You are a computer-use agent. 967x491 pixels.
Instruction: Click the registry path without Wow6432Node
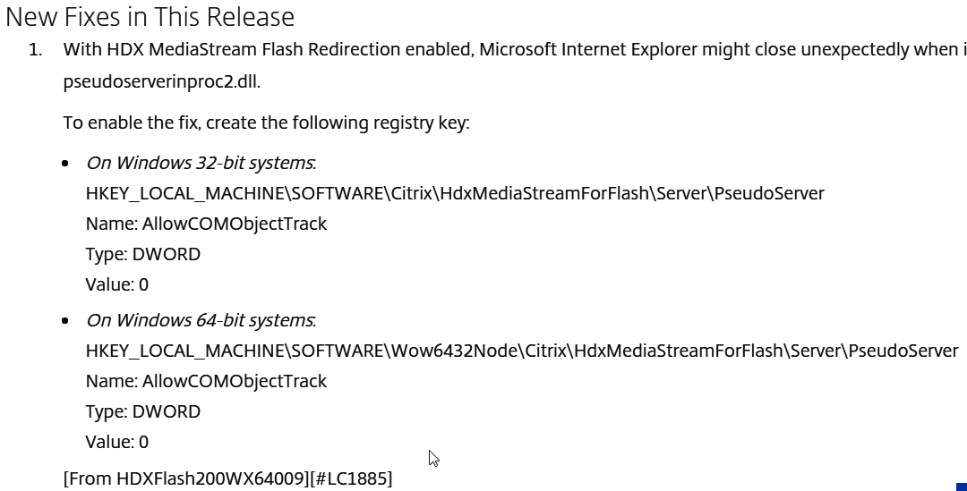click(455, 193)
